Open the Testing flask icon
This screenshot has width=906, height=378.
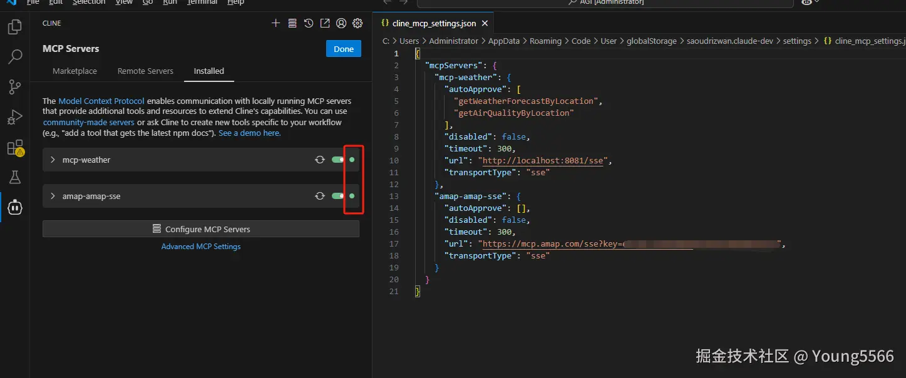click(x=14, y=178)
